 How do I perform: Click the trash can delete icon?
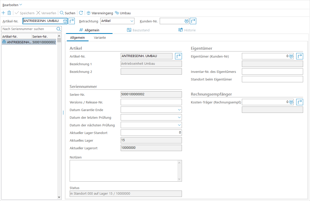9,13
